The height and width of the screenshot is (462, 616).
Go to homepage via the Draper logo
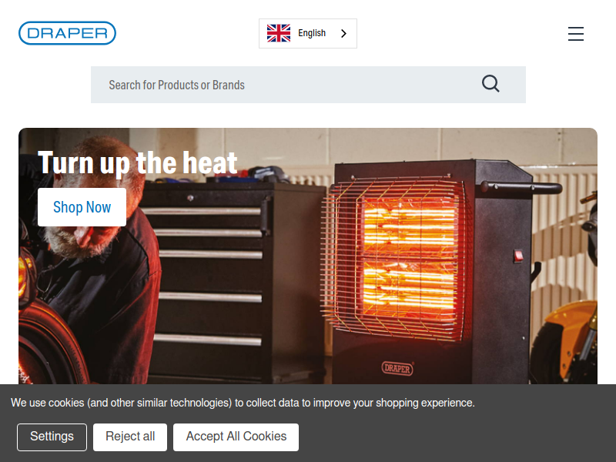coord(67,33)
